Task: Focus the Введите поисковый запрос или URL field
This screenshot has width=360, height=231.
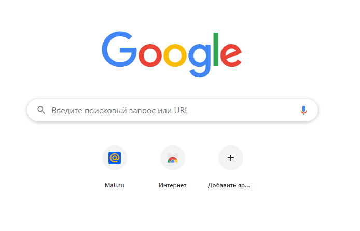Action: (x=172, y=110)
